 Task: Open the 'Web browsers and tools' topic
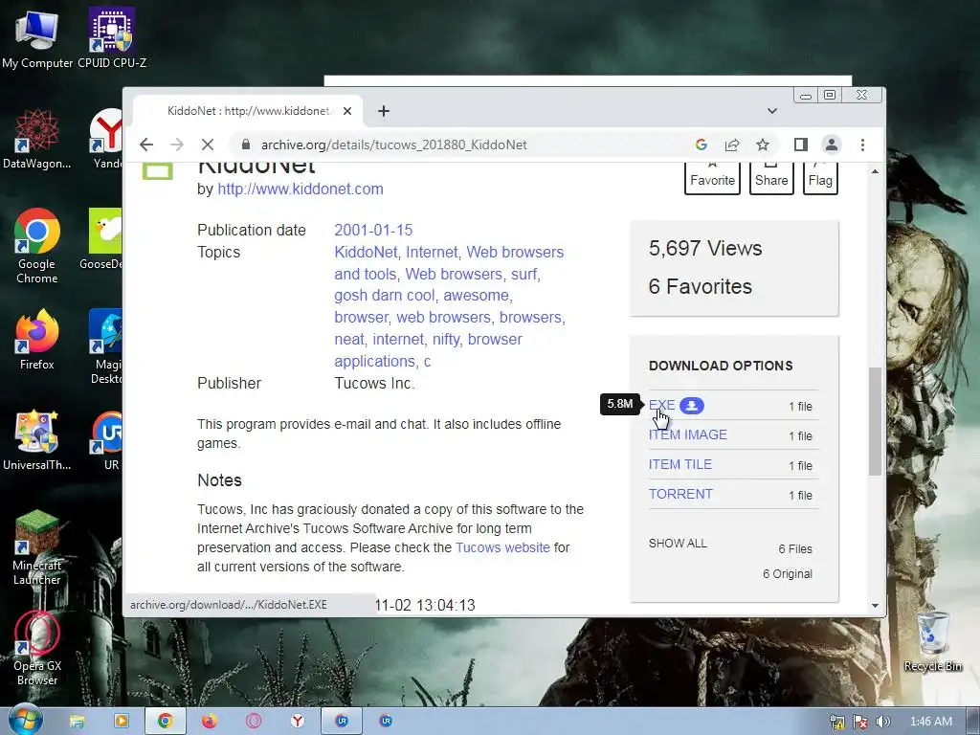click(x=449, y=262)
